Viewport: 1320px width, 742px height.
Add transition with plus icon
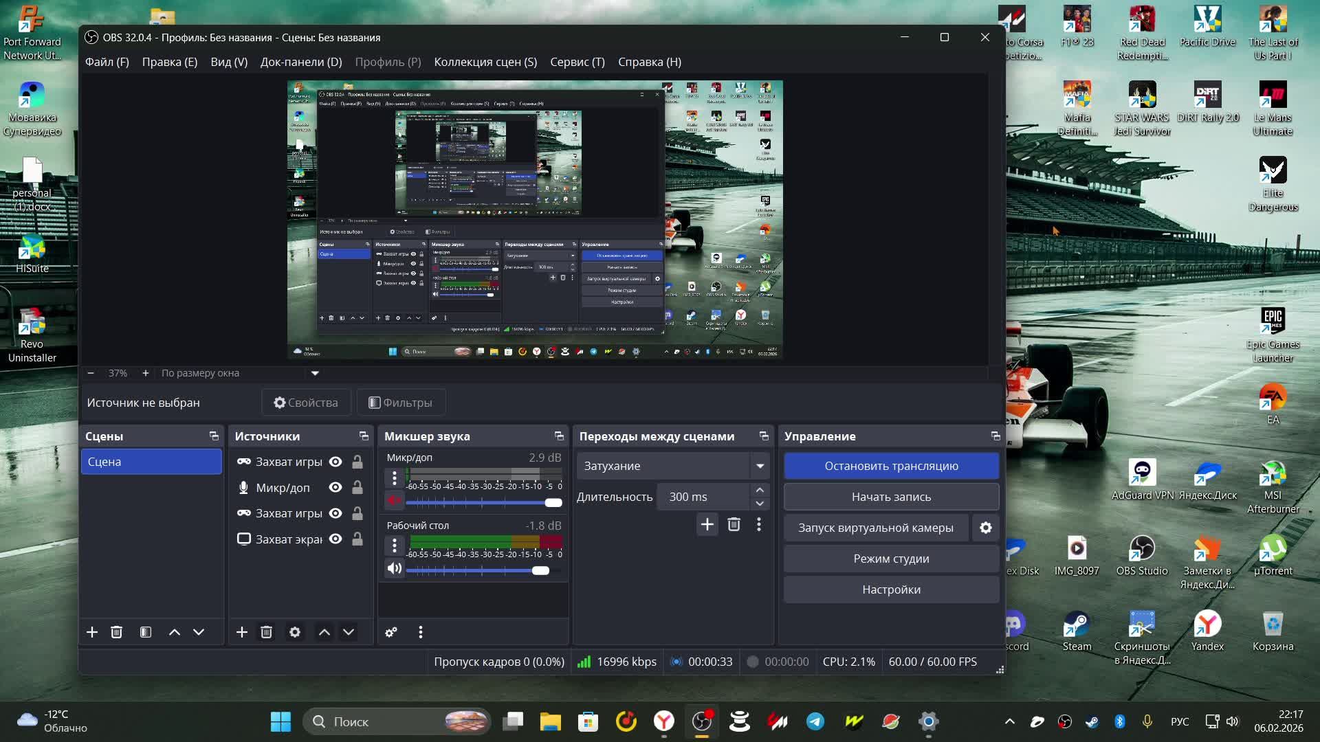click(x=707, y=525)
